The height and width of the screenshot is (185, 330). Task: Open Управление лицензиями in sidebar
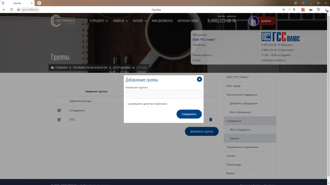pos(250,147)
